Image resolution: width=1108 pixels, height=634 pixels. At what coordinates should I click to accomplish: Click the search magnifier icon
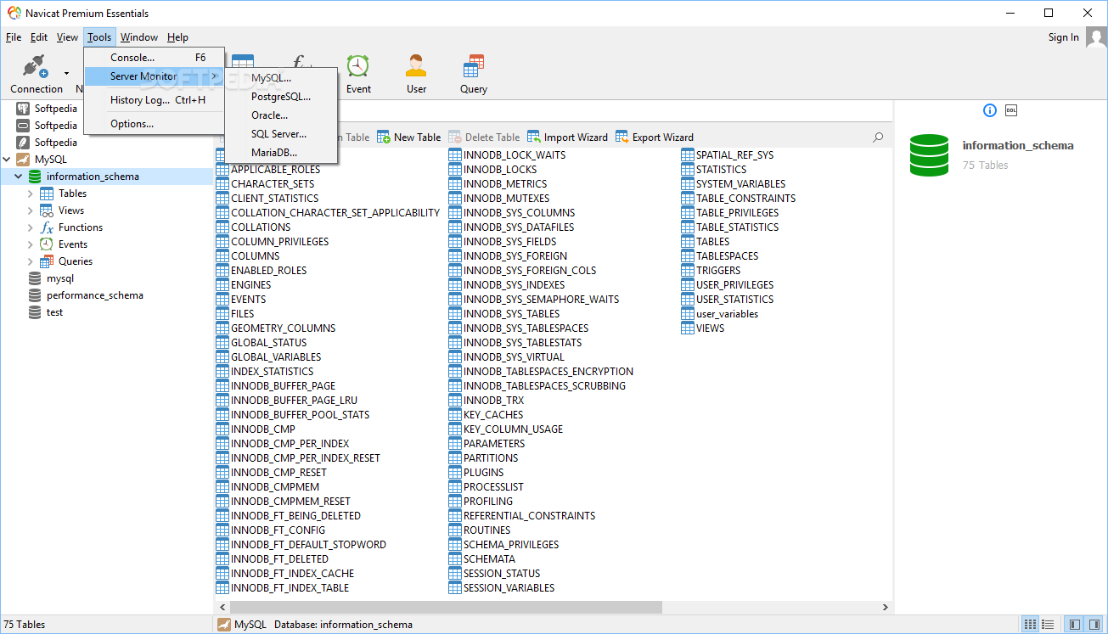click(878, 137)
